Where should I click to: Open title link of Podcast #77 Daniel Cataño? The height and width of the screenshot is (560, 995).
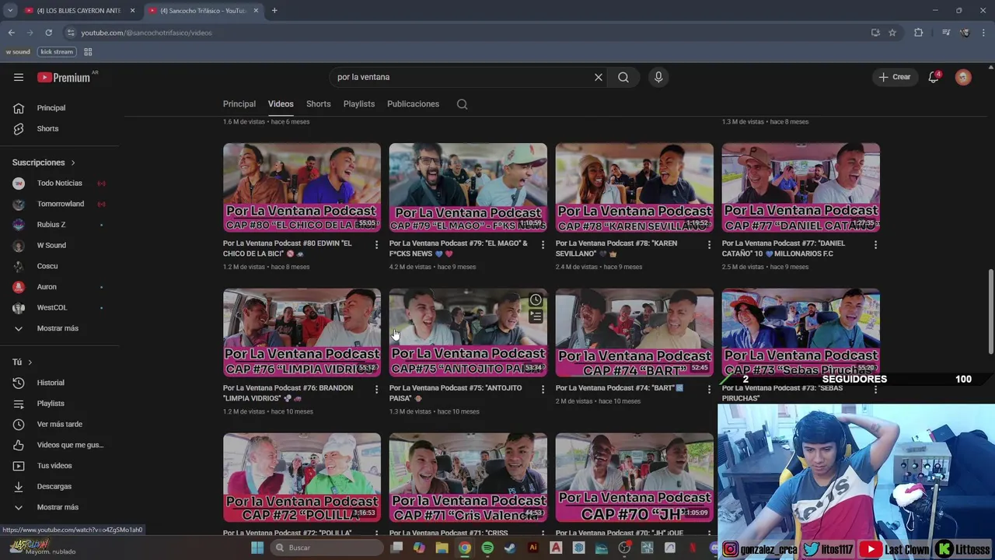(x=783, y=248)
